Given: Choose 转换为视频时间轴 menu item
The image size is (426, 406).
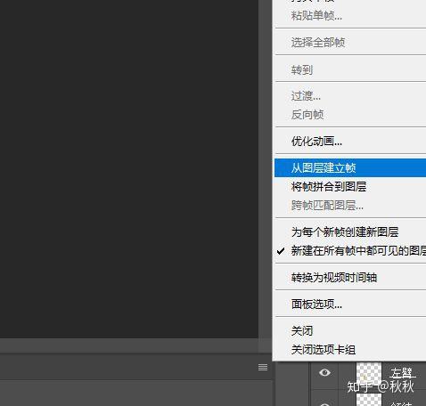Looking at the screenshot, I should (x=350, y=278).
